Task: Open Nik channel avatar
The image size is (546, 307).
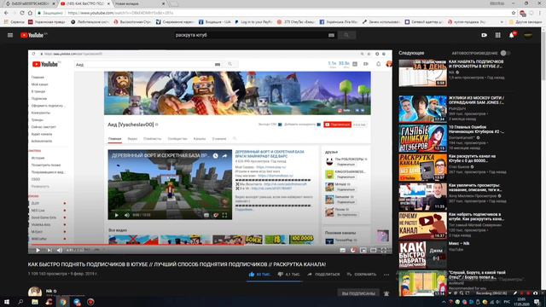Action: coord(35,292)
